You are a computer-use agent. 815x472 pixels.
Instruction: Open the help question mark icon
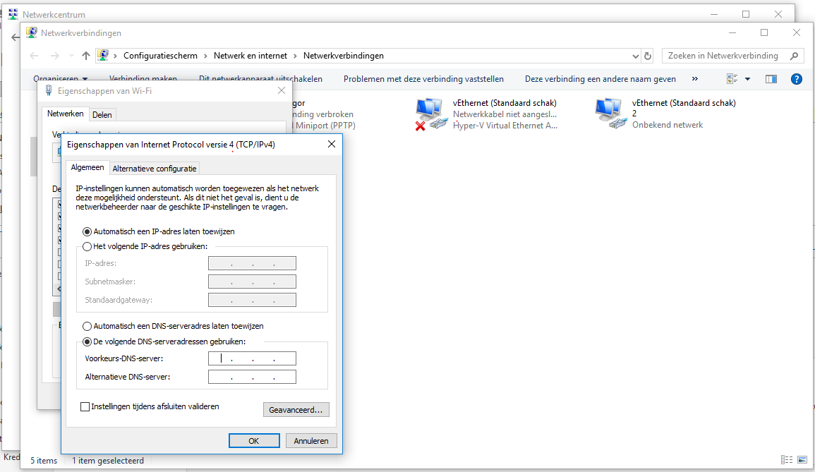tap(797, 79)
